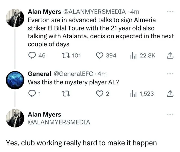
Task: Open the 'Yes, club working really hard' reply text
Action: [81, 142]
